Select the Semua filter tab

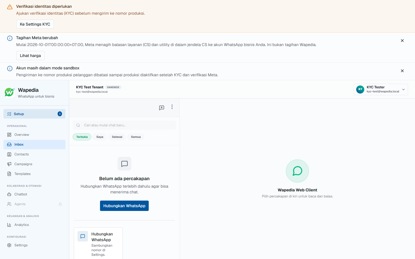(136, 137)
